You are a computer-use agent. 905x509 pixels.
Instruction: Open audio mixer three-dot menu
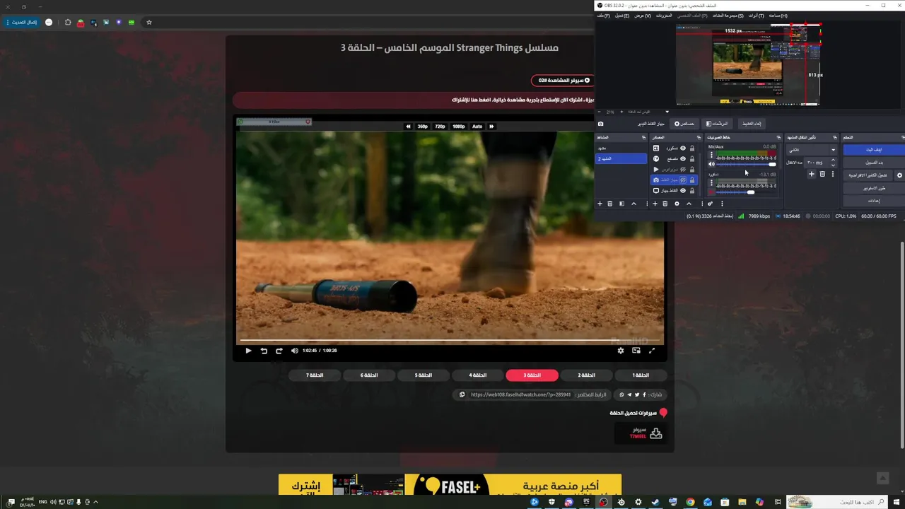tap(722, 204)
